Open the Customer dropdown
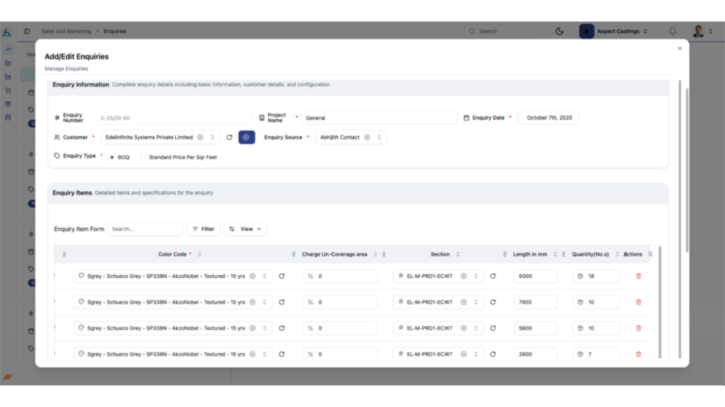The image size is (725, 407). click(212, 137)
